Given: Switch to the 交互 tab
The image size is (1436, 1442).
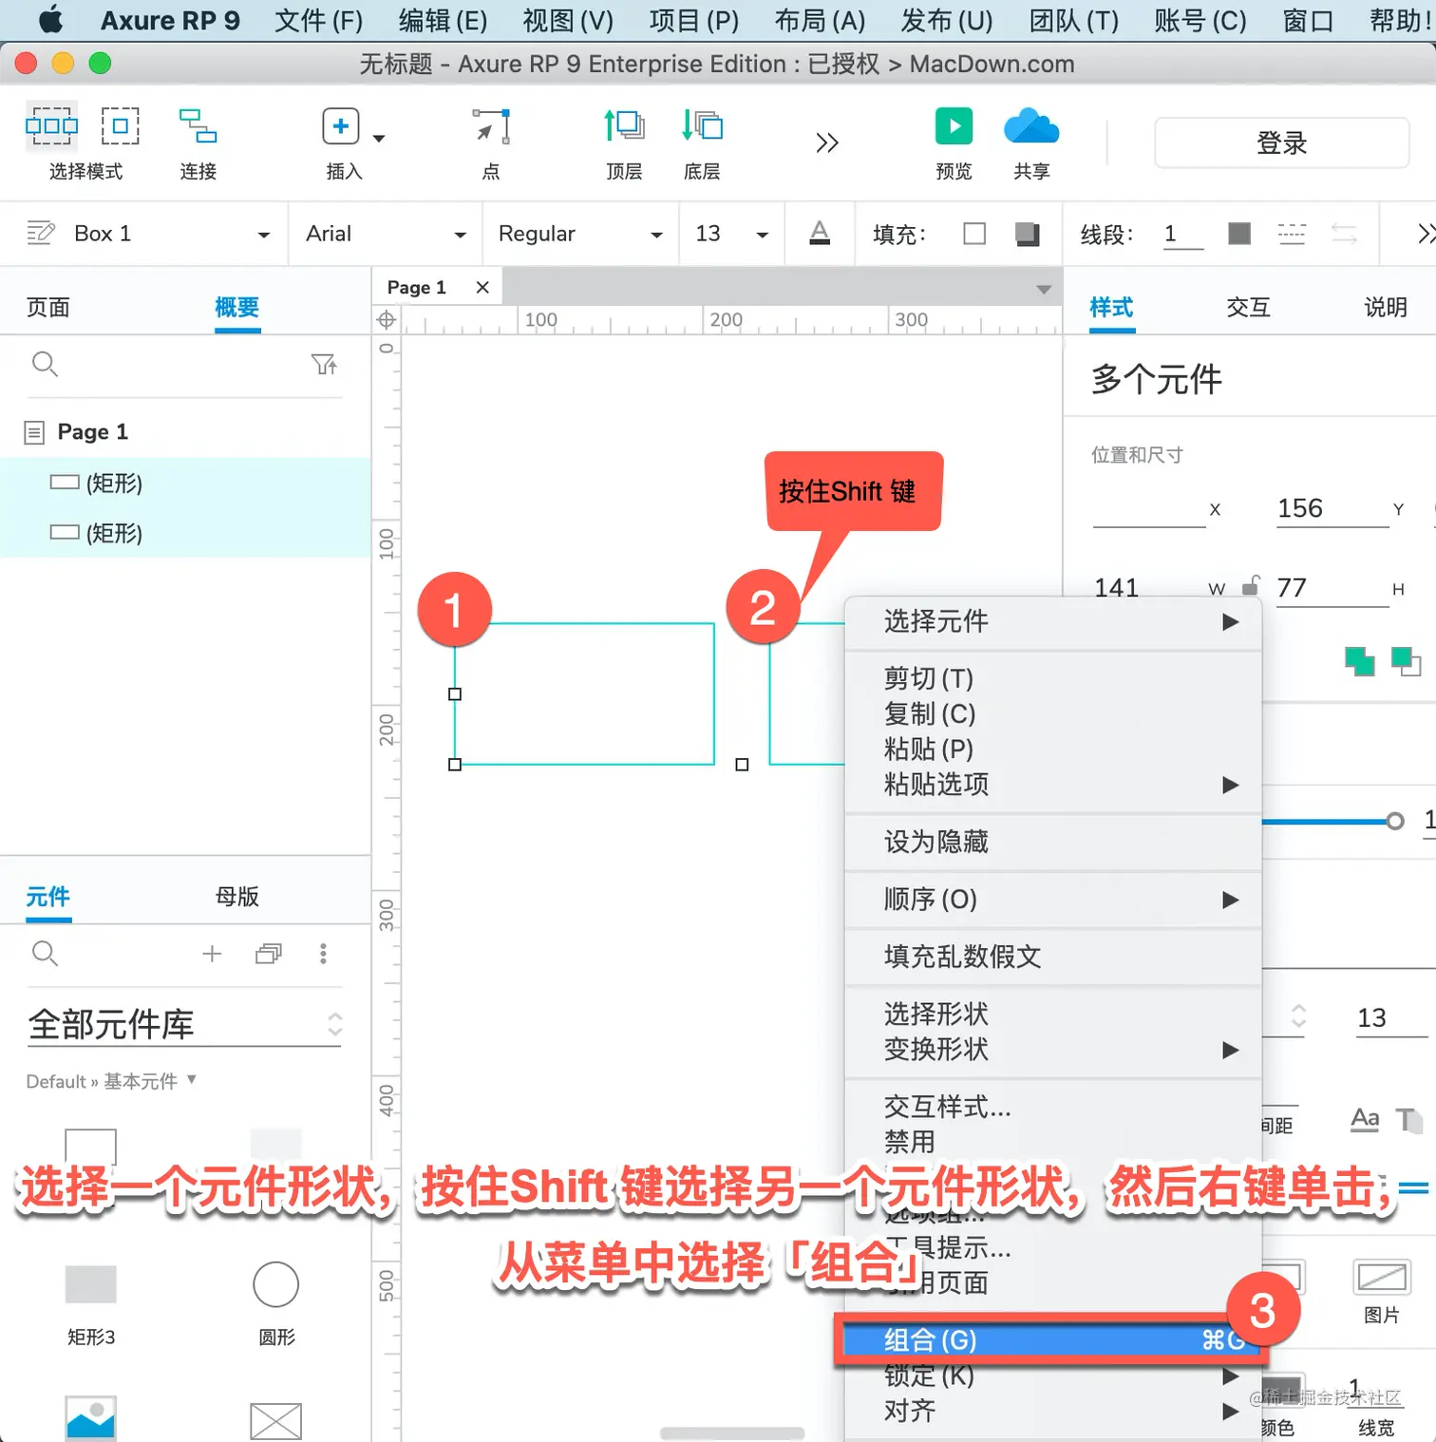Looking at the screenshot, I should tap(1248, 307).
